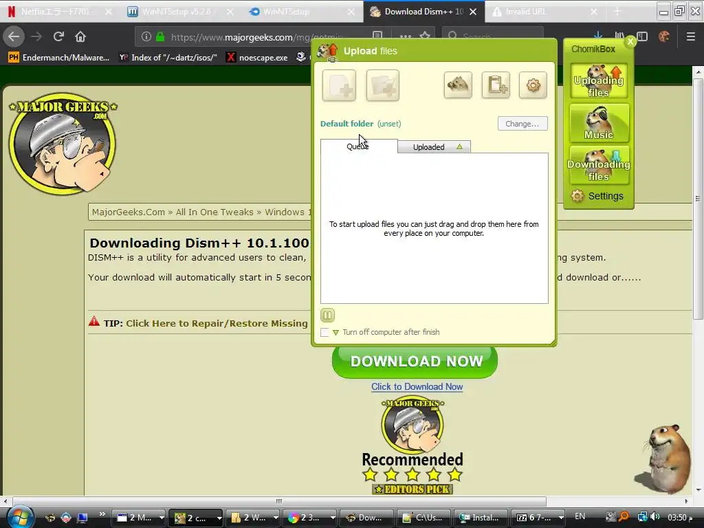Click the vertical page scrollbar thumb

(698, 199)
